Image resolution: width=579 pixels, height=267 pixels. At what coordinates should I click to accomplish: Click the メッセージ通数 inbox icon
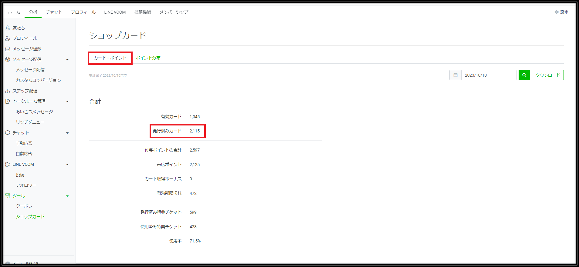pos(8,49)
